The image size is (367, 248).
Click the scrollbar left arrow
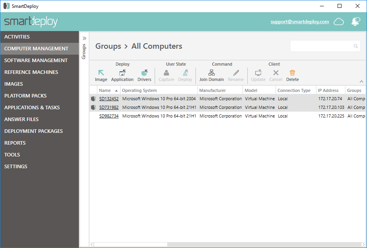pyautogui.click(x=92, y=244)
